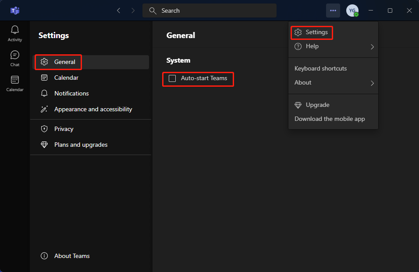Select Plans and upgrades category
Image resolution: width=419 pixels, height=272 pixels.
pos(91,145)
